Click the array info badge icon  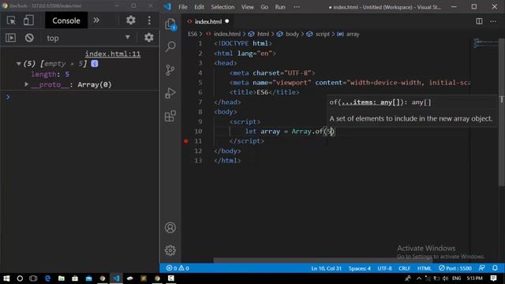click(x=95, y=64)
